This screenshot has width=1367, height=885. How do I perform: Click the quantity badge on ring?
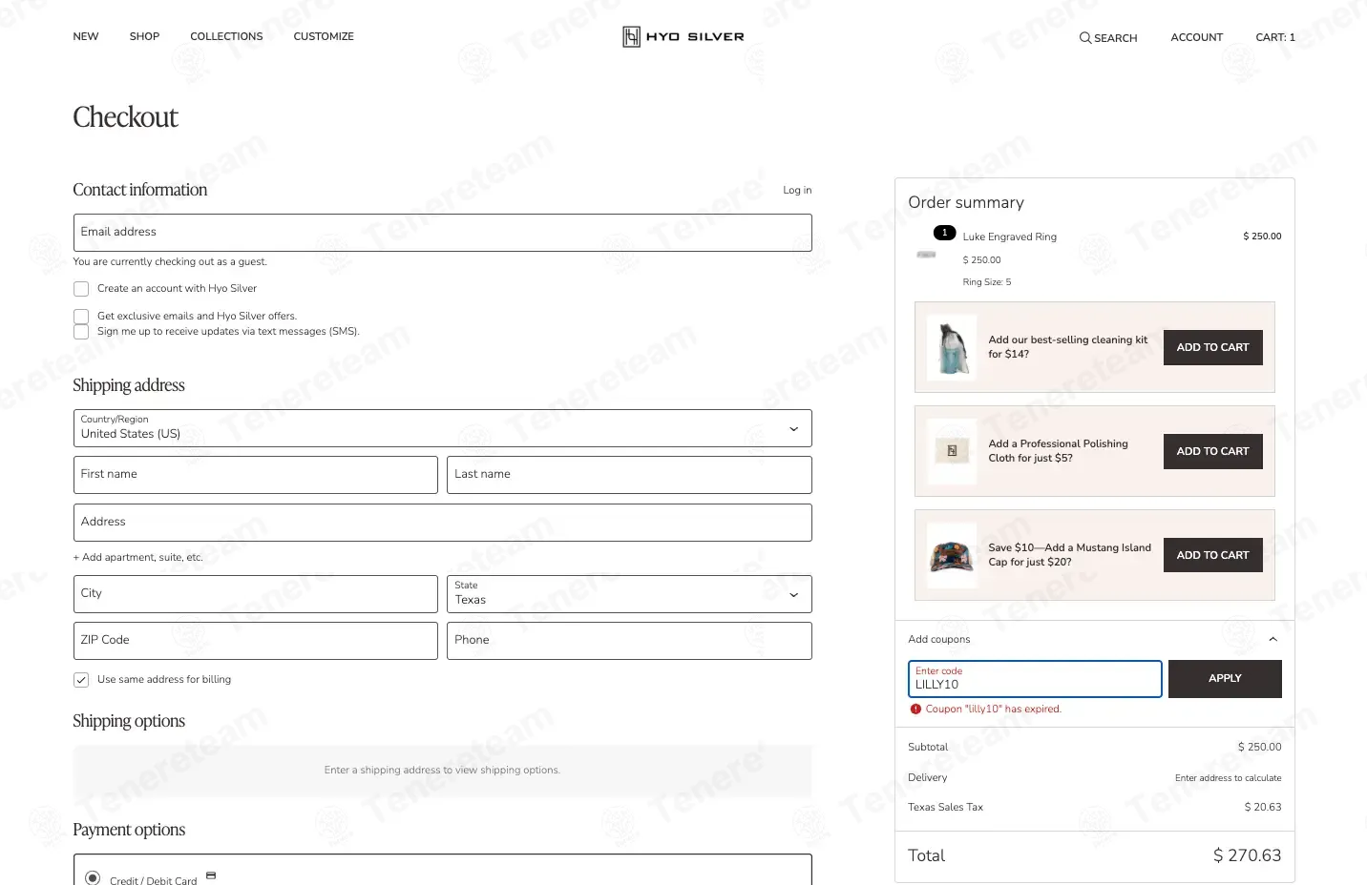(x=944, y=233)
